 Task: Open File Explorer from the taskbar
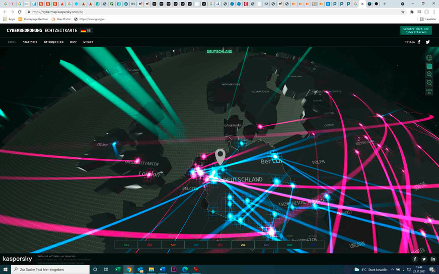pos(152,269)
